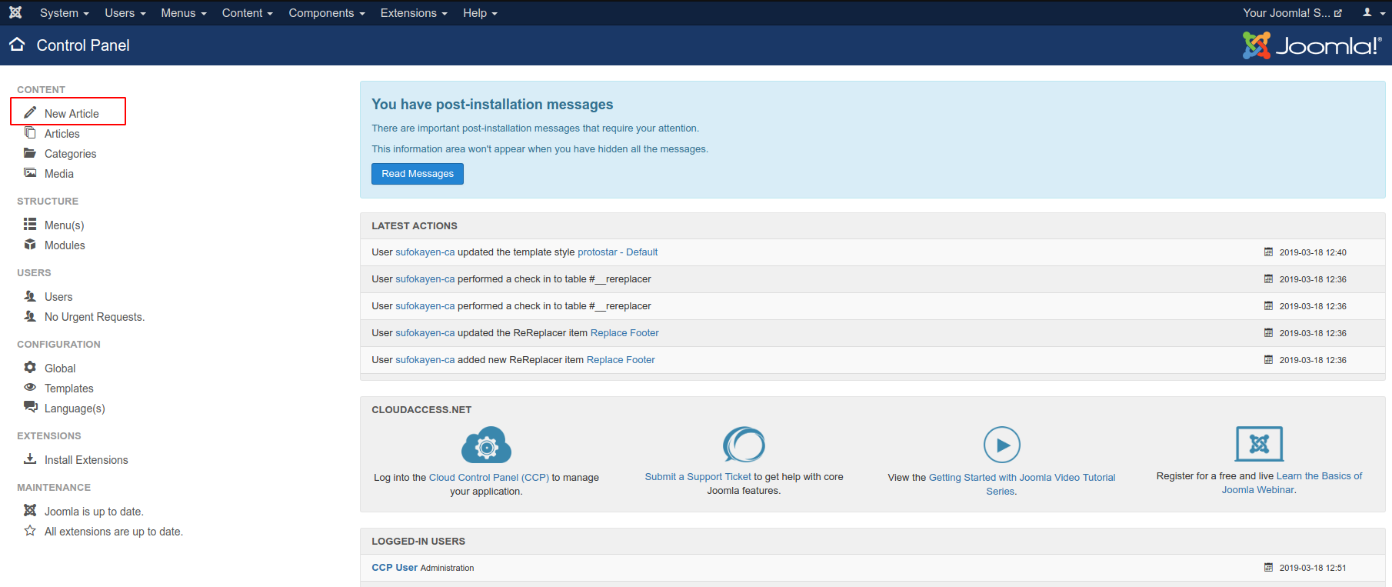This screenshot has height=587, width=1392.
Task: Click timestamp 2019-03-18 12:51
Action: (x=1313, y=568)
